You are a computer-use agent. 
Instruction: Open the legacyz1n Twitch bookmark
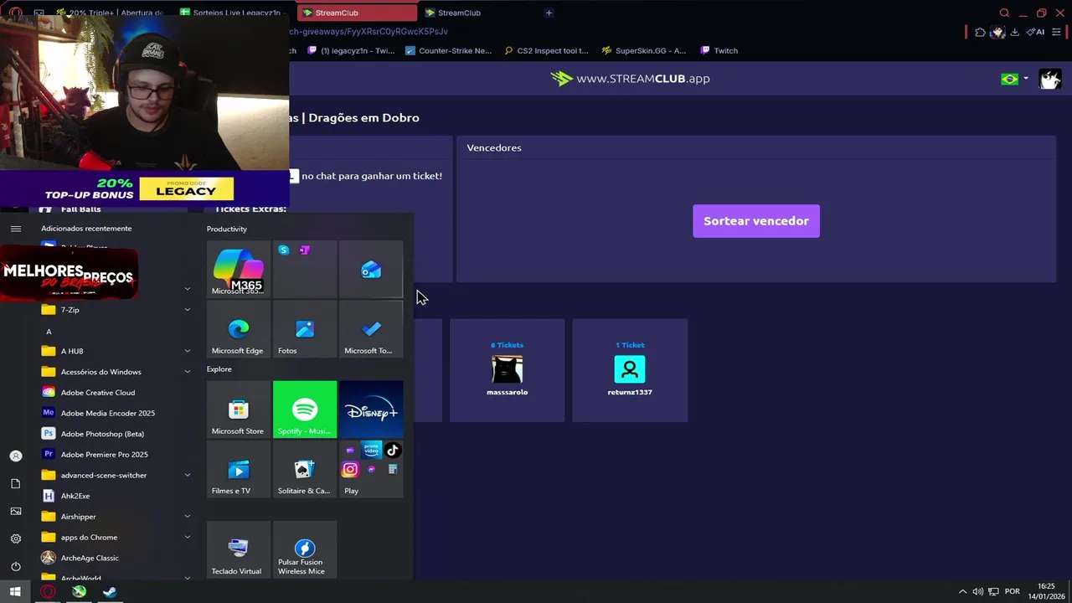point(351,50)
